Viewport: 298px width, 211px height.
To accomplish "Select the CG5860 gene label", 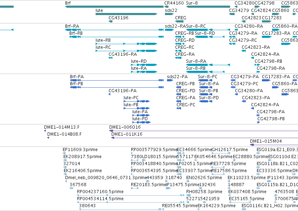I will 280,10.
